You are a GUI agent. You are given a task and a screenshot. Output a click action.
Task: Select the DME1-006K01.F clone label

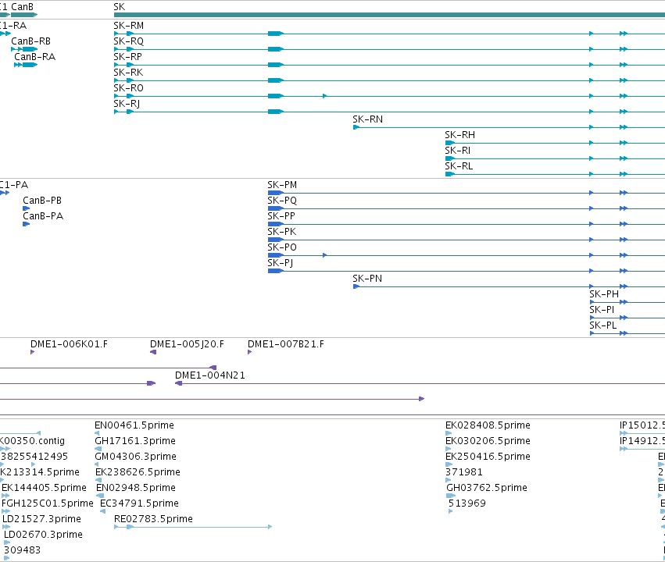coord(69,344)
